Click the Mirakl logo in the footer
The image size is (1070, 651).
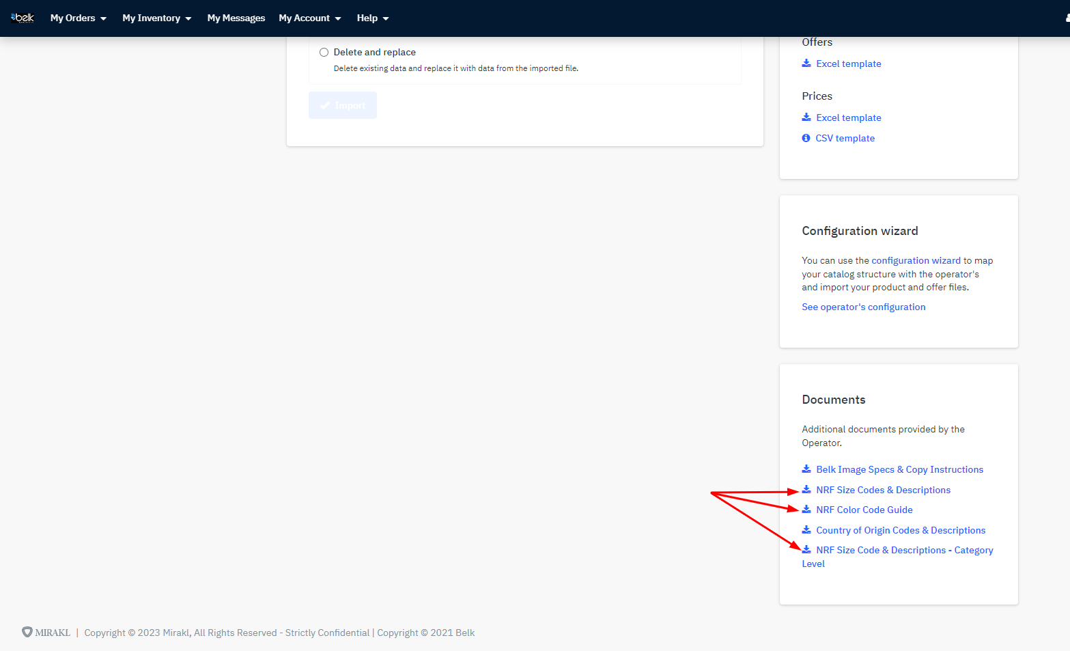(x=46, y=633)
